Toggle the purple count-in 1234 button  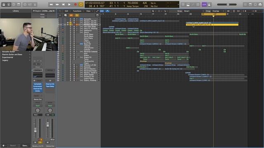tap(204, 5)
